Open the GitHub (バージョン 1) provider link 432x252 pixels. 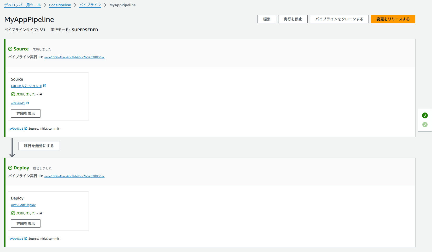click(x=27, y=86)
